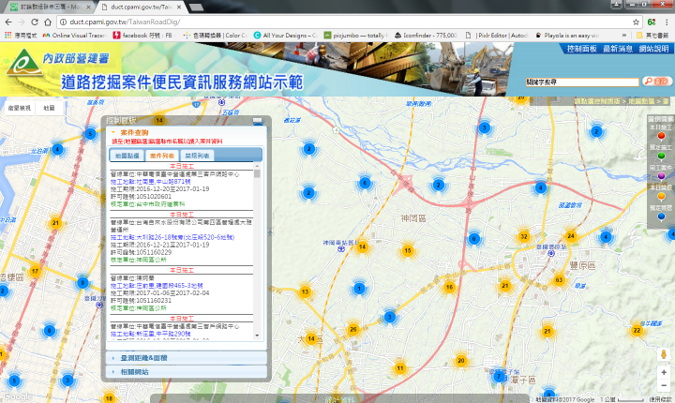Image resolution: width=675 pixels, height=403 pixels.
Task: Click the orange pin legend icon
Action: point(661,196)
